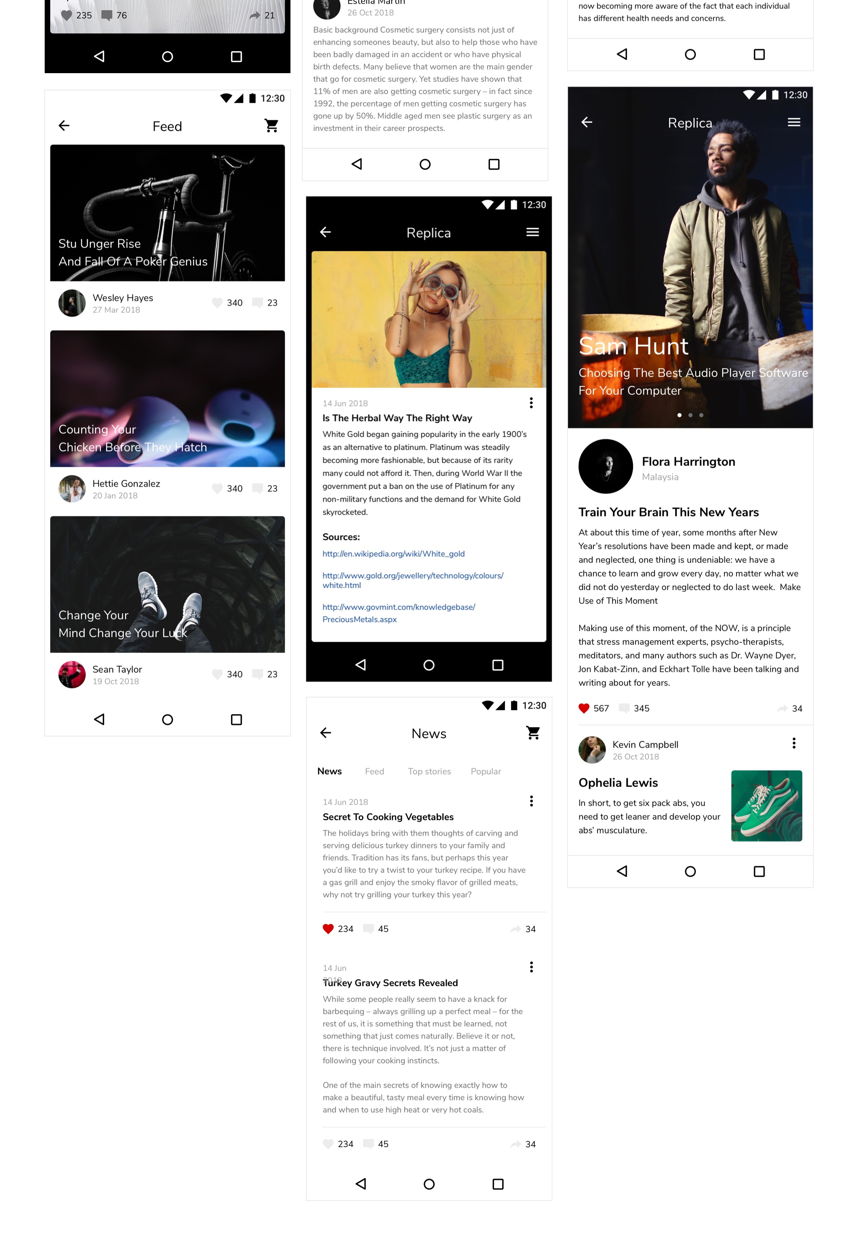
Task: Tap the three-dot menu on Kevin Campbell post
Action: click(x=795, y=744)
